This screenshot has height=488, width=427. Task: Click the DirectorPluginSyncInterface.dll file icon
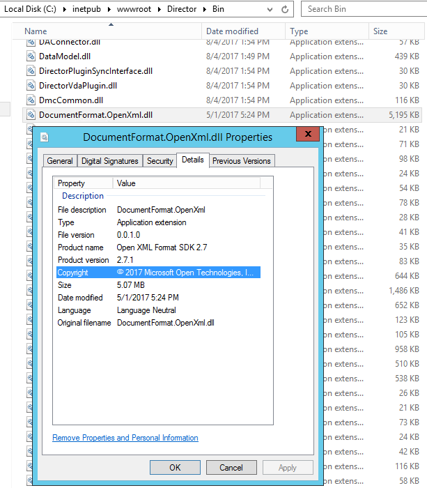[31, 71]
